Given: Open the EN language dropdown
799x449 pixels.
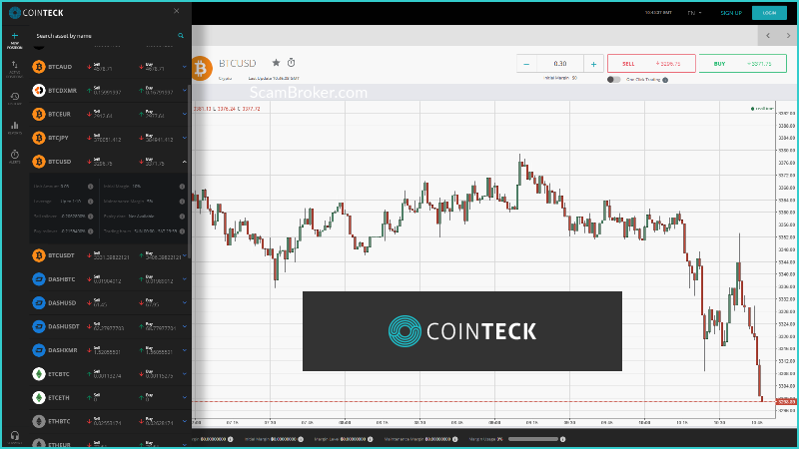Looking at the screenshot, I should (x=694, y=13).
